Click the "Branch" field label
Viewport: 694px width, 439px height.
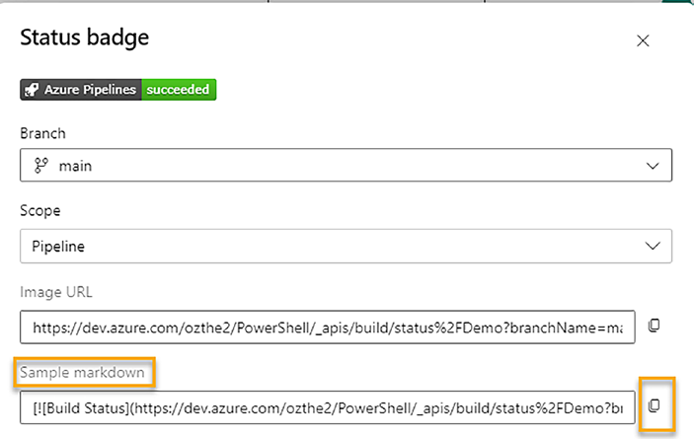pyautogui.click(x=42, y=133)
